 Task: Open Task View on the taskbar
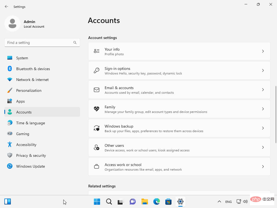pos(121,201)
